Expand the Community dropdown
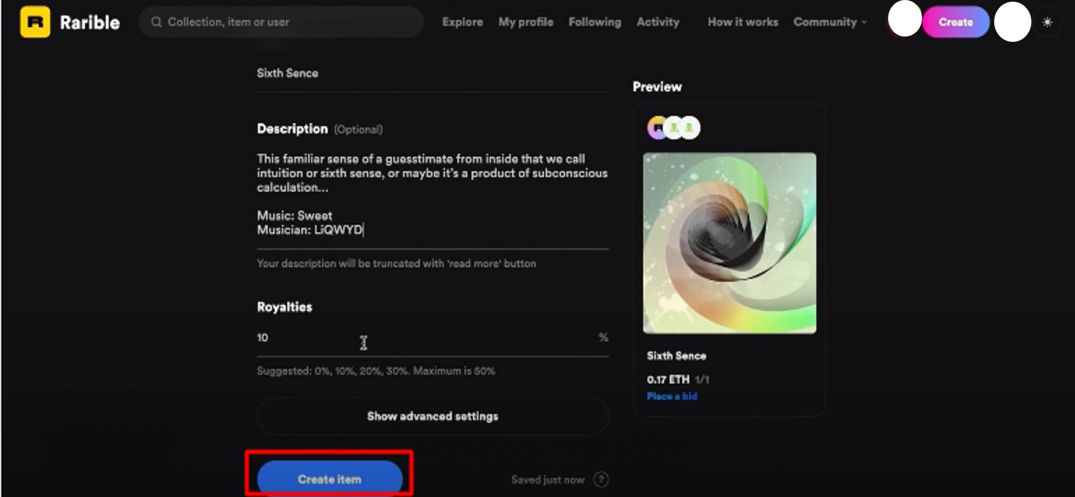The width and height of the screenshot is (1075, 497). pos(829,22)
